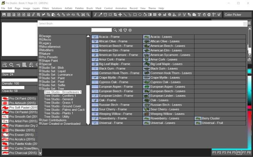Screen dimensions: 253x157
Task: Click the Redo arrow icon in toolbar
Action: 73,14
